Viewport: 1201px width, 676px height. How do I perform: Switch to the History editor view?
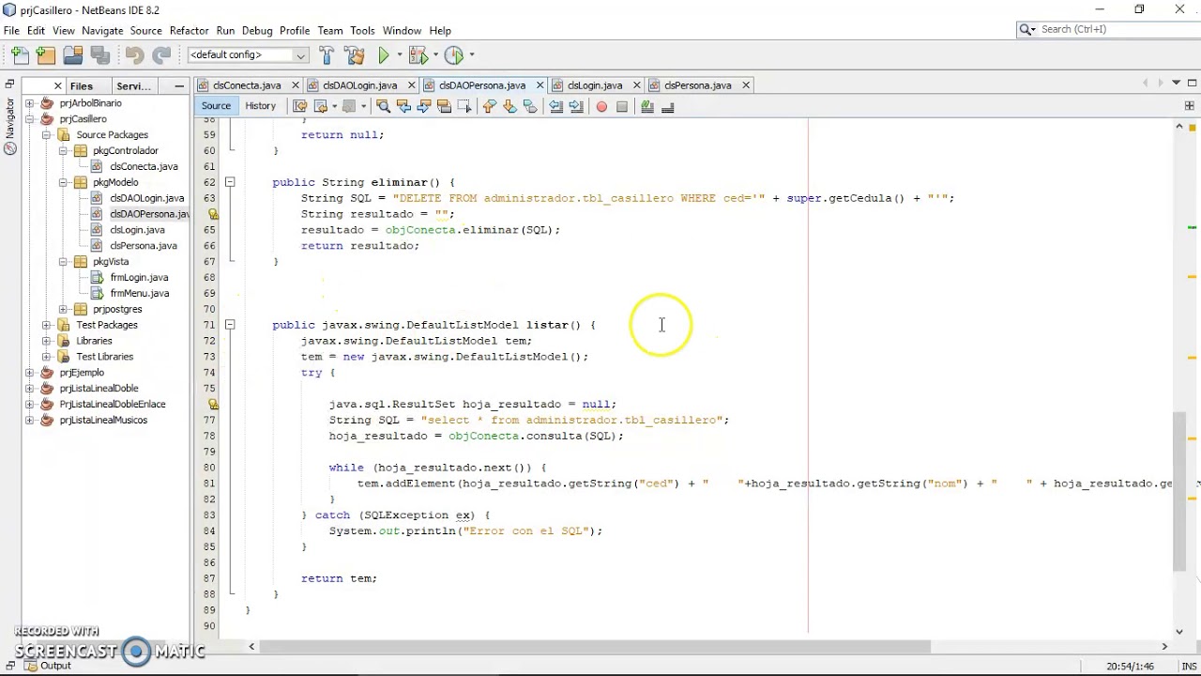(x=260, y=106)
